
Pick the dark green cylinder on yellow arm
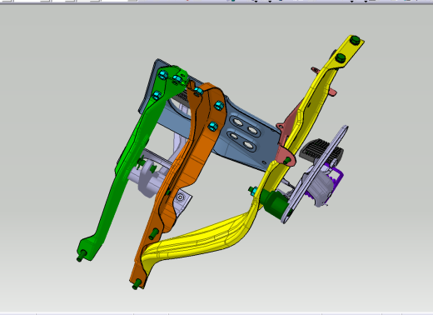273,202
